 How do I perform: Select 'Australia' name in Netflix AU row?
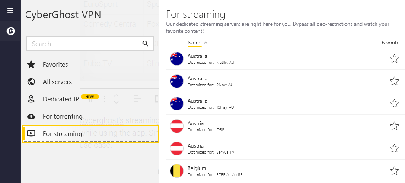[x=198, y=56]
